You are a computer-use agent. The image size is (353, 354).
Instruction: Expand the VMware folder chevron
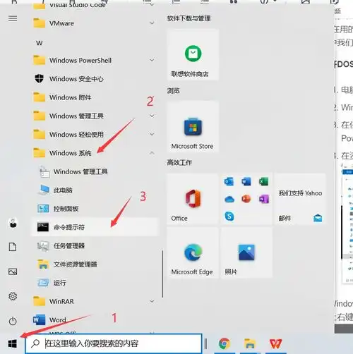152,23
